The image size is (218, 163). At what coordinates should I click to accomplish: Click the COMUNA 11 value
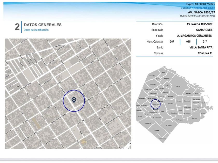tap(205, 53)
